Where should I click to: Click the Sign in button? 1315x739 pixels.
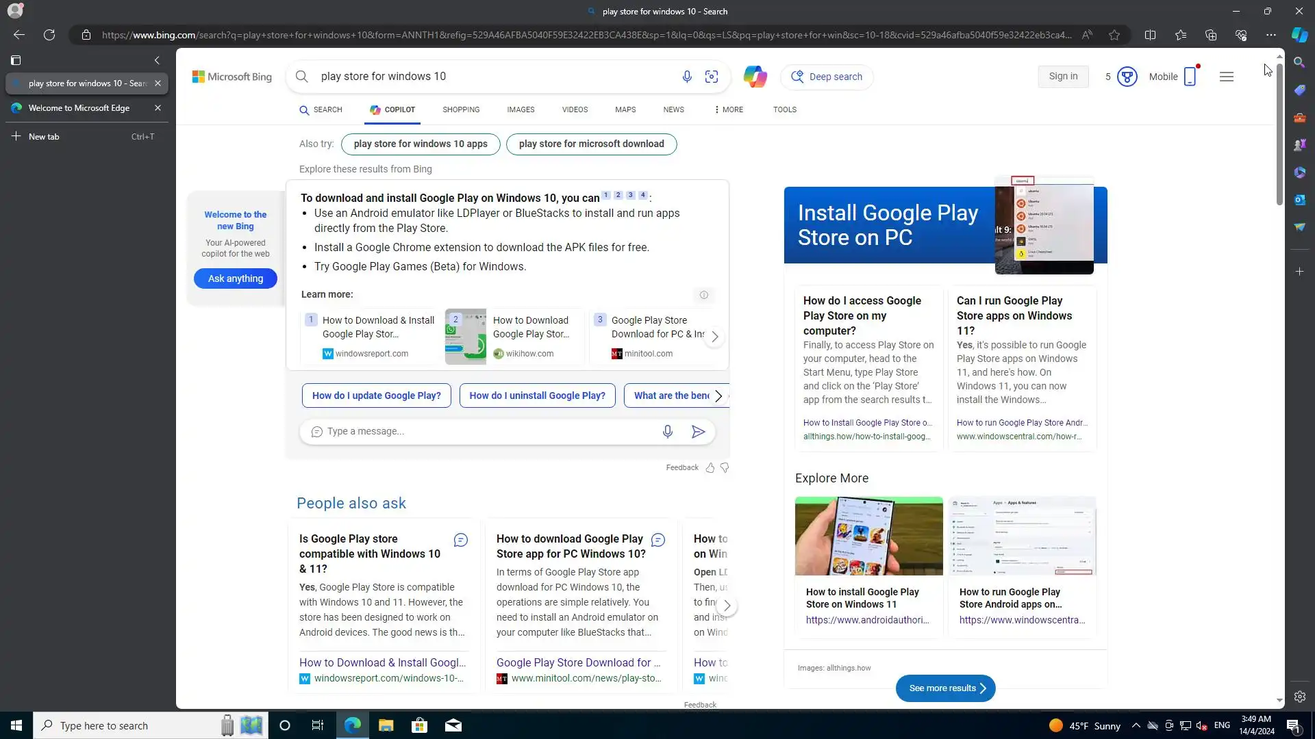click(x=1063, y=77)
